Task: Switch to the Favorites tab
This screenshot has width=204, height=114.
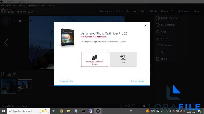Action: [x=106, y=11]
